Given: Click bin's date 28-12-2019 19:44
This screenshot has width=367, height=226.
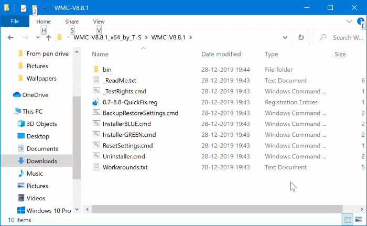Looking at the screenshot, I should 225,70.
